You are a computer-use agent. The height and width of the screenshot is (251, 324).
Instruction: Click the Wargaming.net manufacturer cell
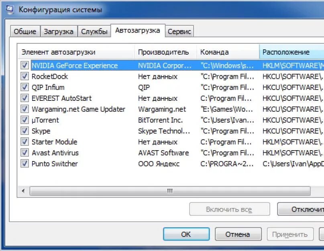(162, 109)
